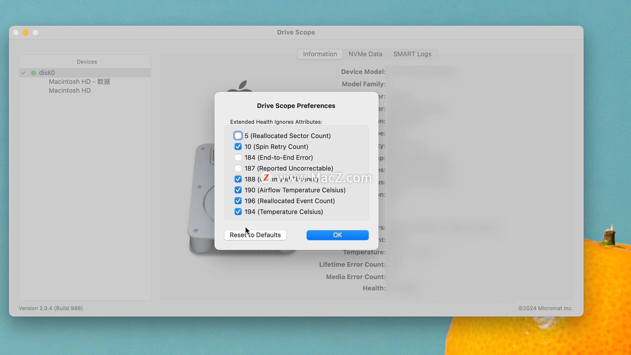Uncheck the 188 Command Timeout option
The width and height of the screenshot is (631, 355).
coord(238,179)
